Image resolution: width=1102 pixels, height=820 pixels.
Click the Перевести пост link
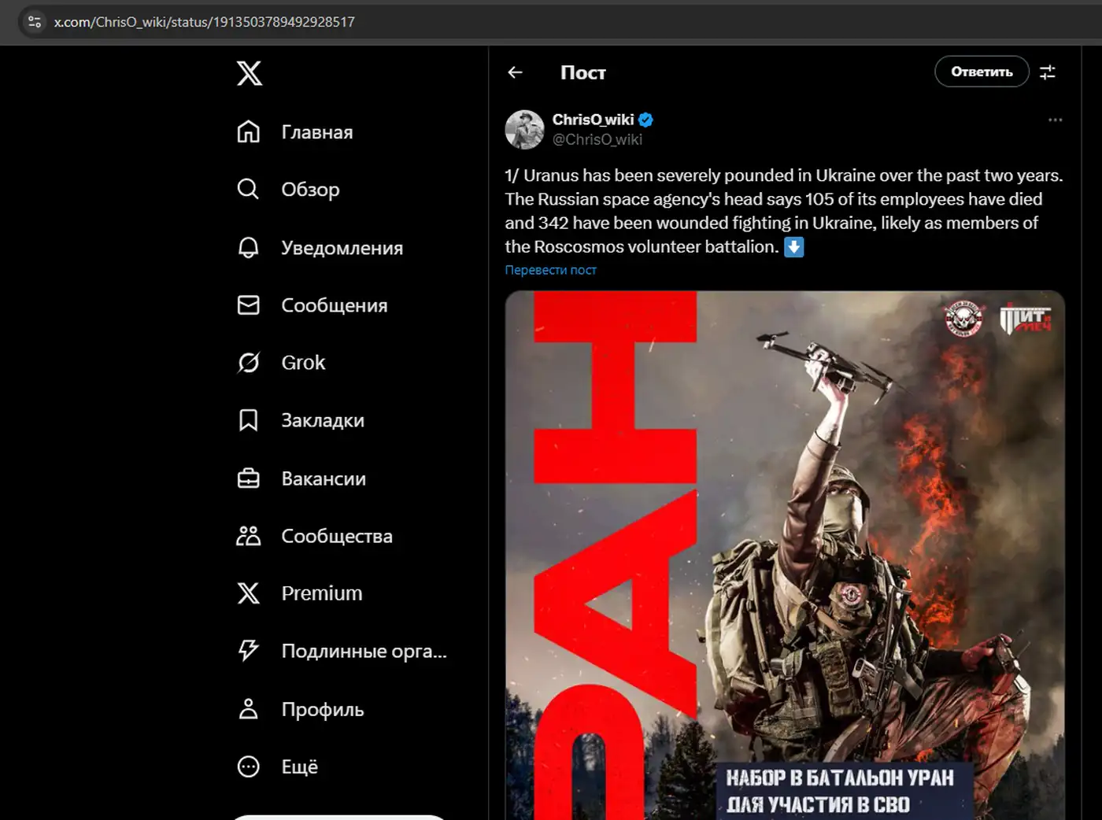(550, 270)
